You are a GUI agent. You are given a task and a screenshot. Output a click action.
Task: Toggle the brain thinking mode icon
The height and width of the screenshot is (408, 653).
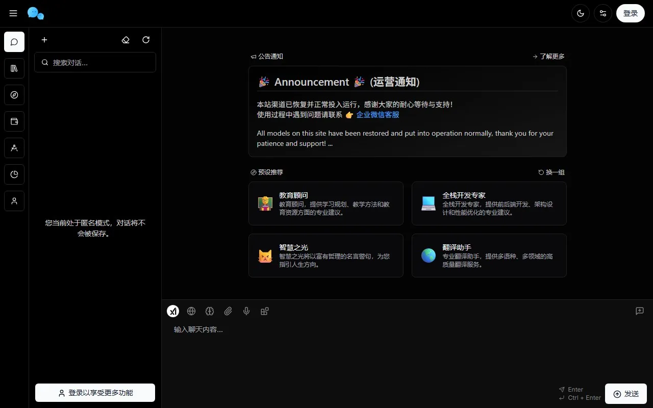click(210, 311)
